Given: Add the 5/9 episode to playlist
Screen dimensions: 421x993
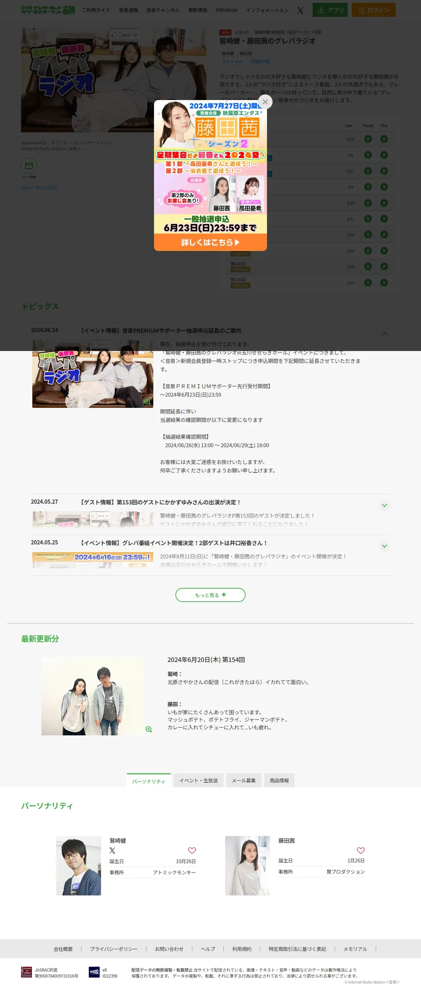Looking at the screenshot, I should (x=368, y=187).
